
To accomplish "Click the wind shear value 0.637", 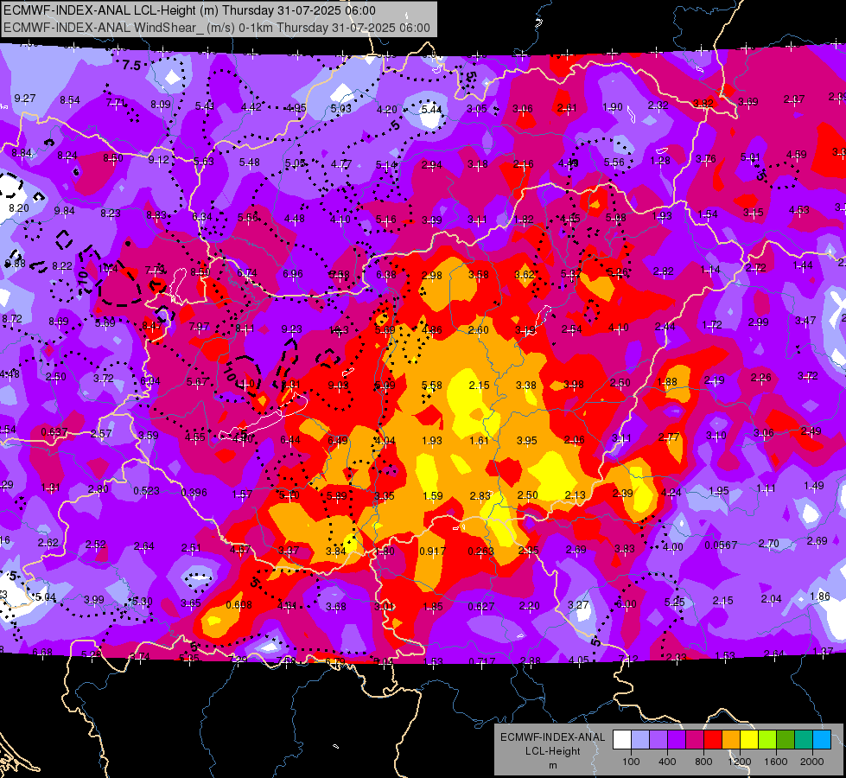I will (54, 432).
